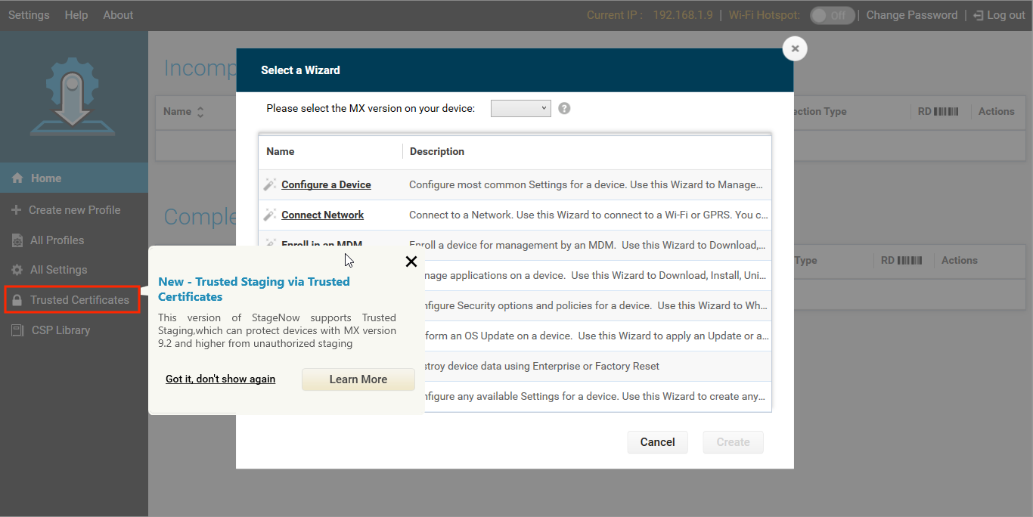Click the Trusted Certificates lock icon
This screenshot has height=517, width=1033.
click(17, 300)
